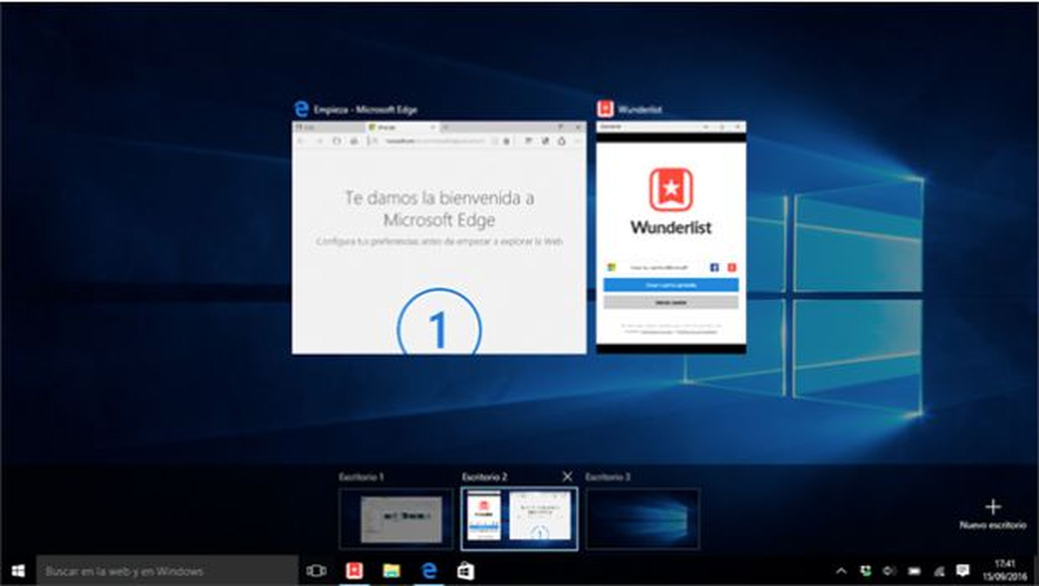Screen dimensions: 1039x586
Task: Click the Microsoft account logo in Wunderlist
Action: (x=611, y=268)
